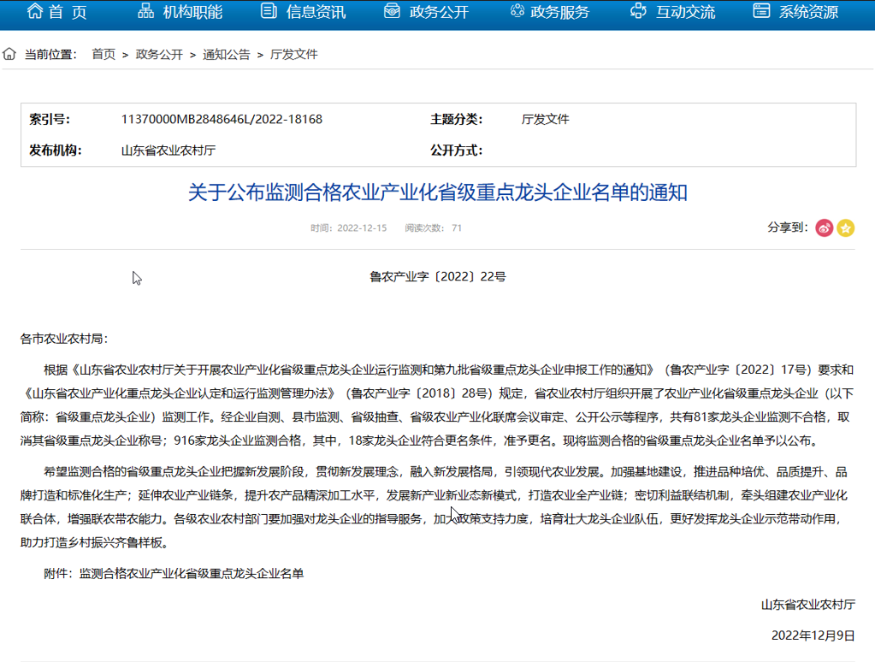Open the 政务服务 navigation menu
875x662 pixels.
[x=559, y=12]
